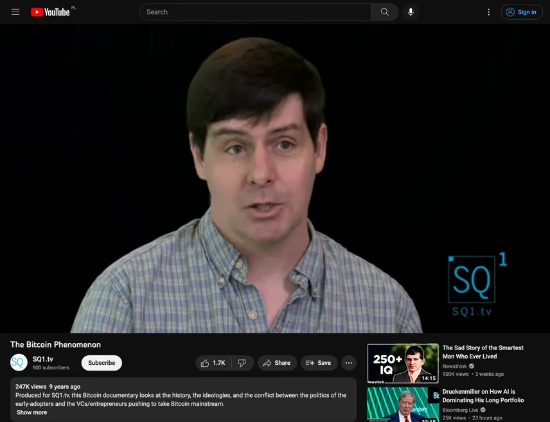
Task: Open more actions ellipsis beside Save
Action: tap(349, 363)
